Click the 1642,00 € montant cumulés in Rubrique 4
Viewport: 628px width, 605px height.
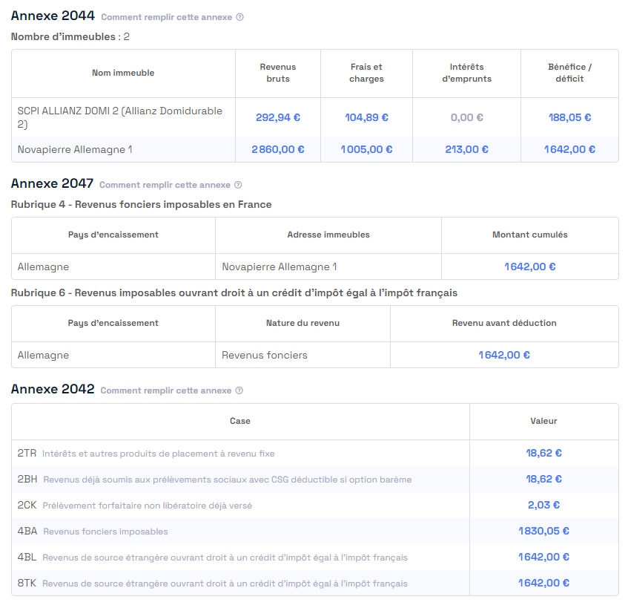point(529,266)
